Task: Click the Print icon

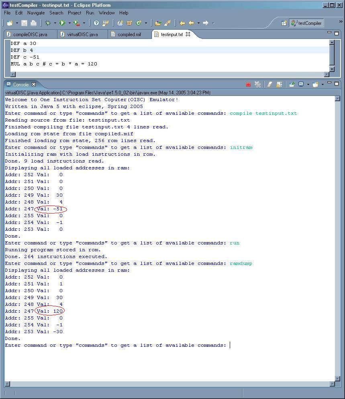Action: point(33,23)
